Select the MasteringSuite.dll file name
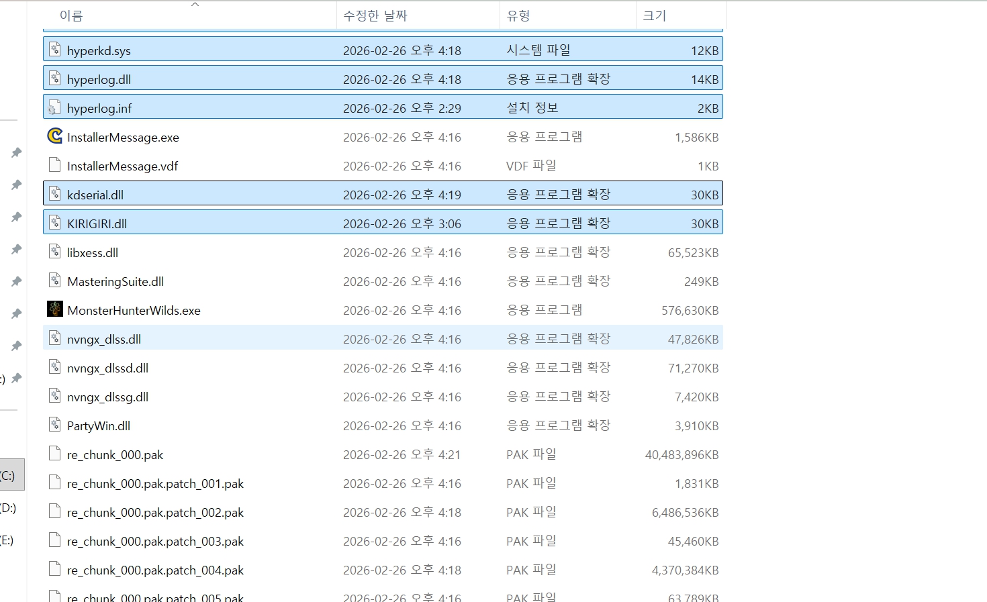Screen dimensions: 987x602 coord(115,282)
